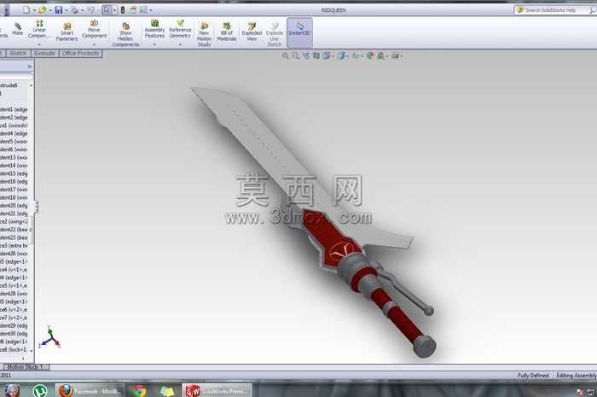Click the Select cursor tool
Viewport: 597px width, 397px height.
pos(107,10)
